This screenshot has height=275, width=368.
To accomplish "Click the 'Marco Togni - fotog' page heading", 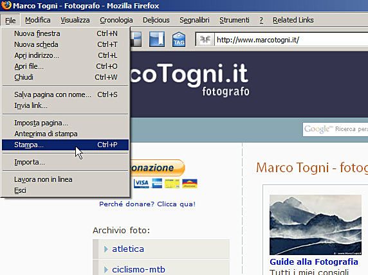I will coord(312,168).
